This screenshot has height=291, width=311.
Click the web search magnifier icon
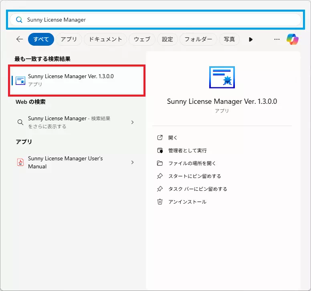point(20,122)
